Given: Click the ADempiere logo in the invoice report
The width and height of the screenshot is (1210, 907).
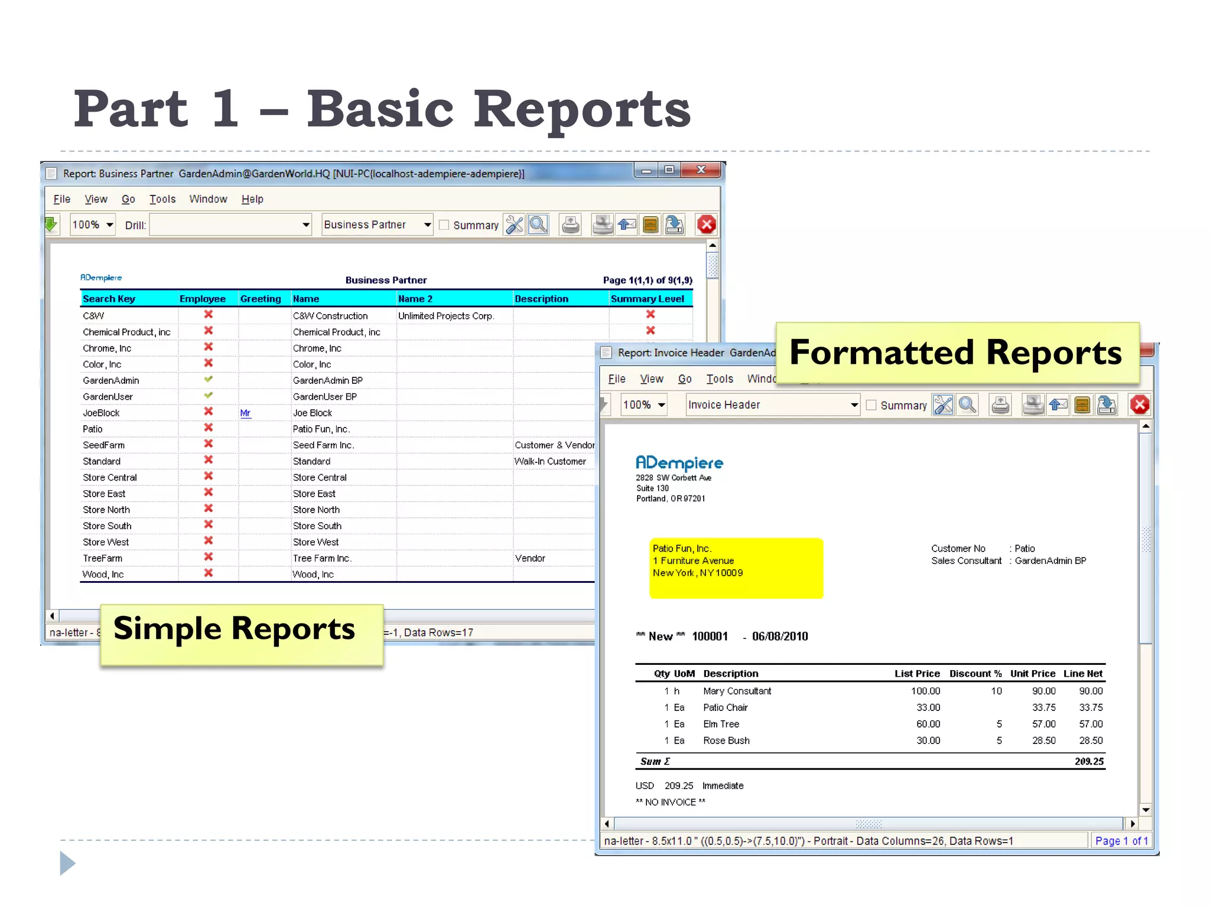Looking at the screenshot, I should (x=679, y=464).
